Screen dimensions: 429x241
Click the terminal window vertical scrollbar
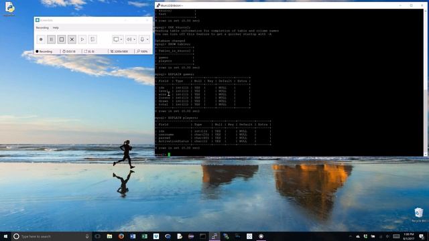(426, 82)
